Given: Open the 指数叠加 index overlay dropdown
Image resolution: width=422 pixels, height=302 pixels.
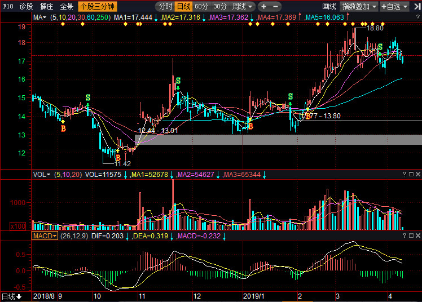Looking at the screenshot, I should coord(359,7).
